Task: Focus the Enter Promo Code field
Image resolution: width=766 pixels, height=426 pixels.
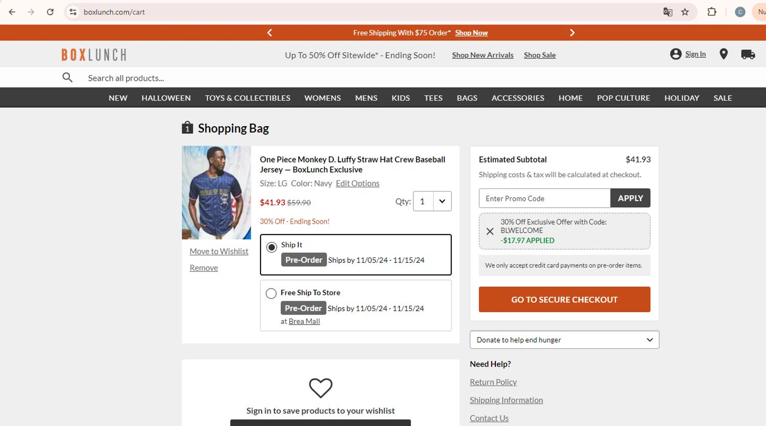Action: [544, 198]
